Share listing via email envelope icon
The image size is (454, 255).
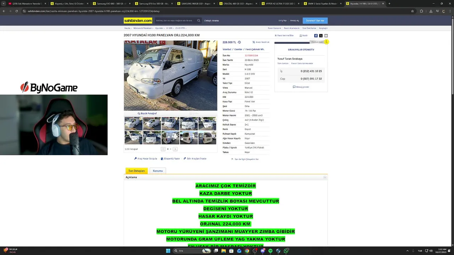point(326,36)
